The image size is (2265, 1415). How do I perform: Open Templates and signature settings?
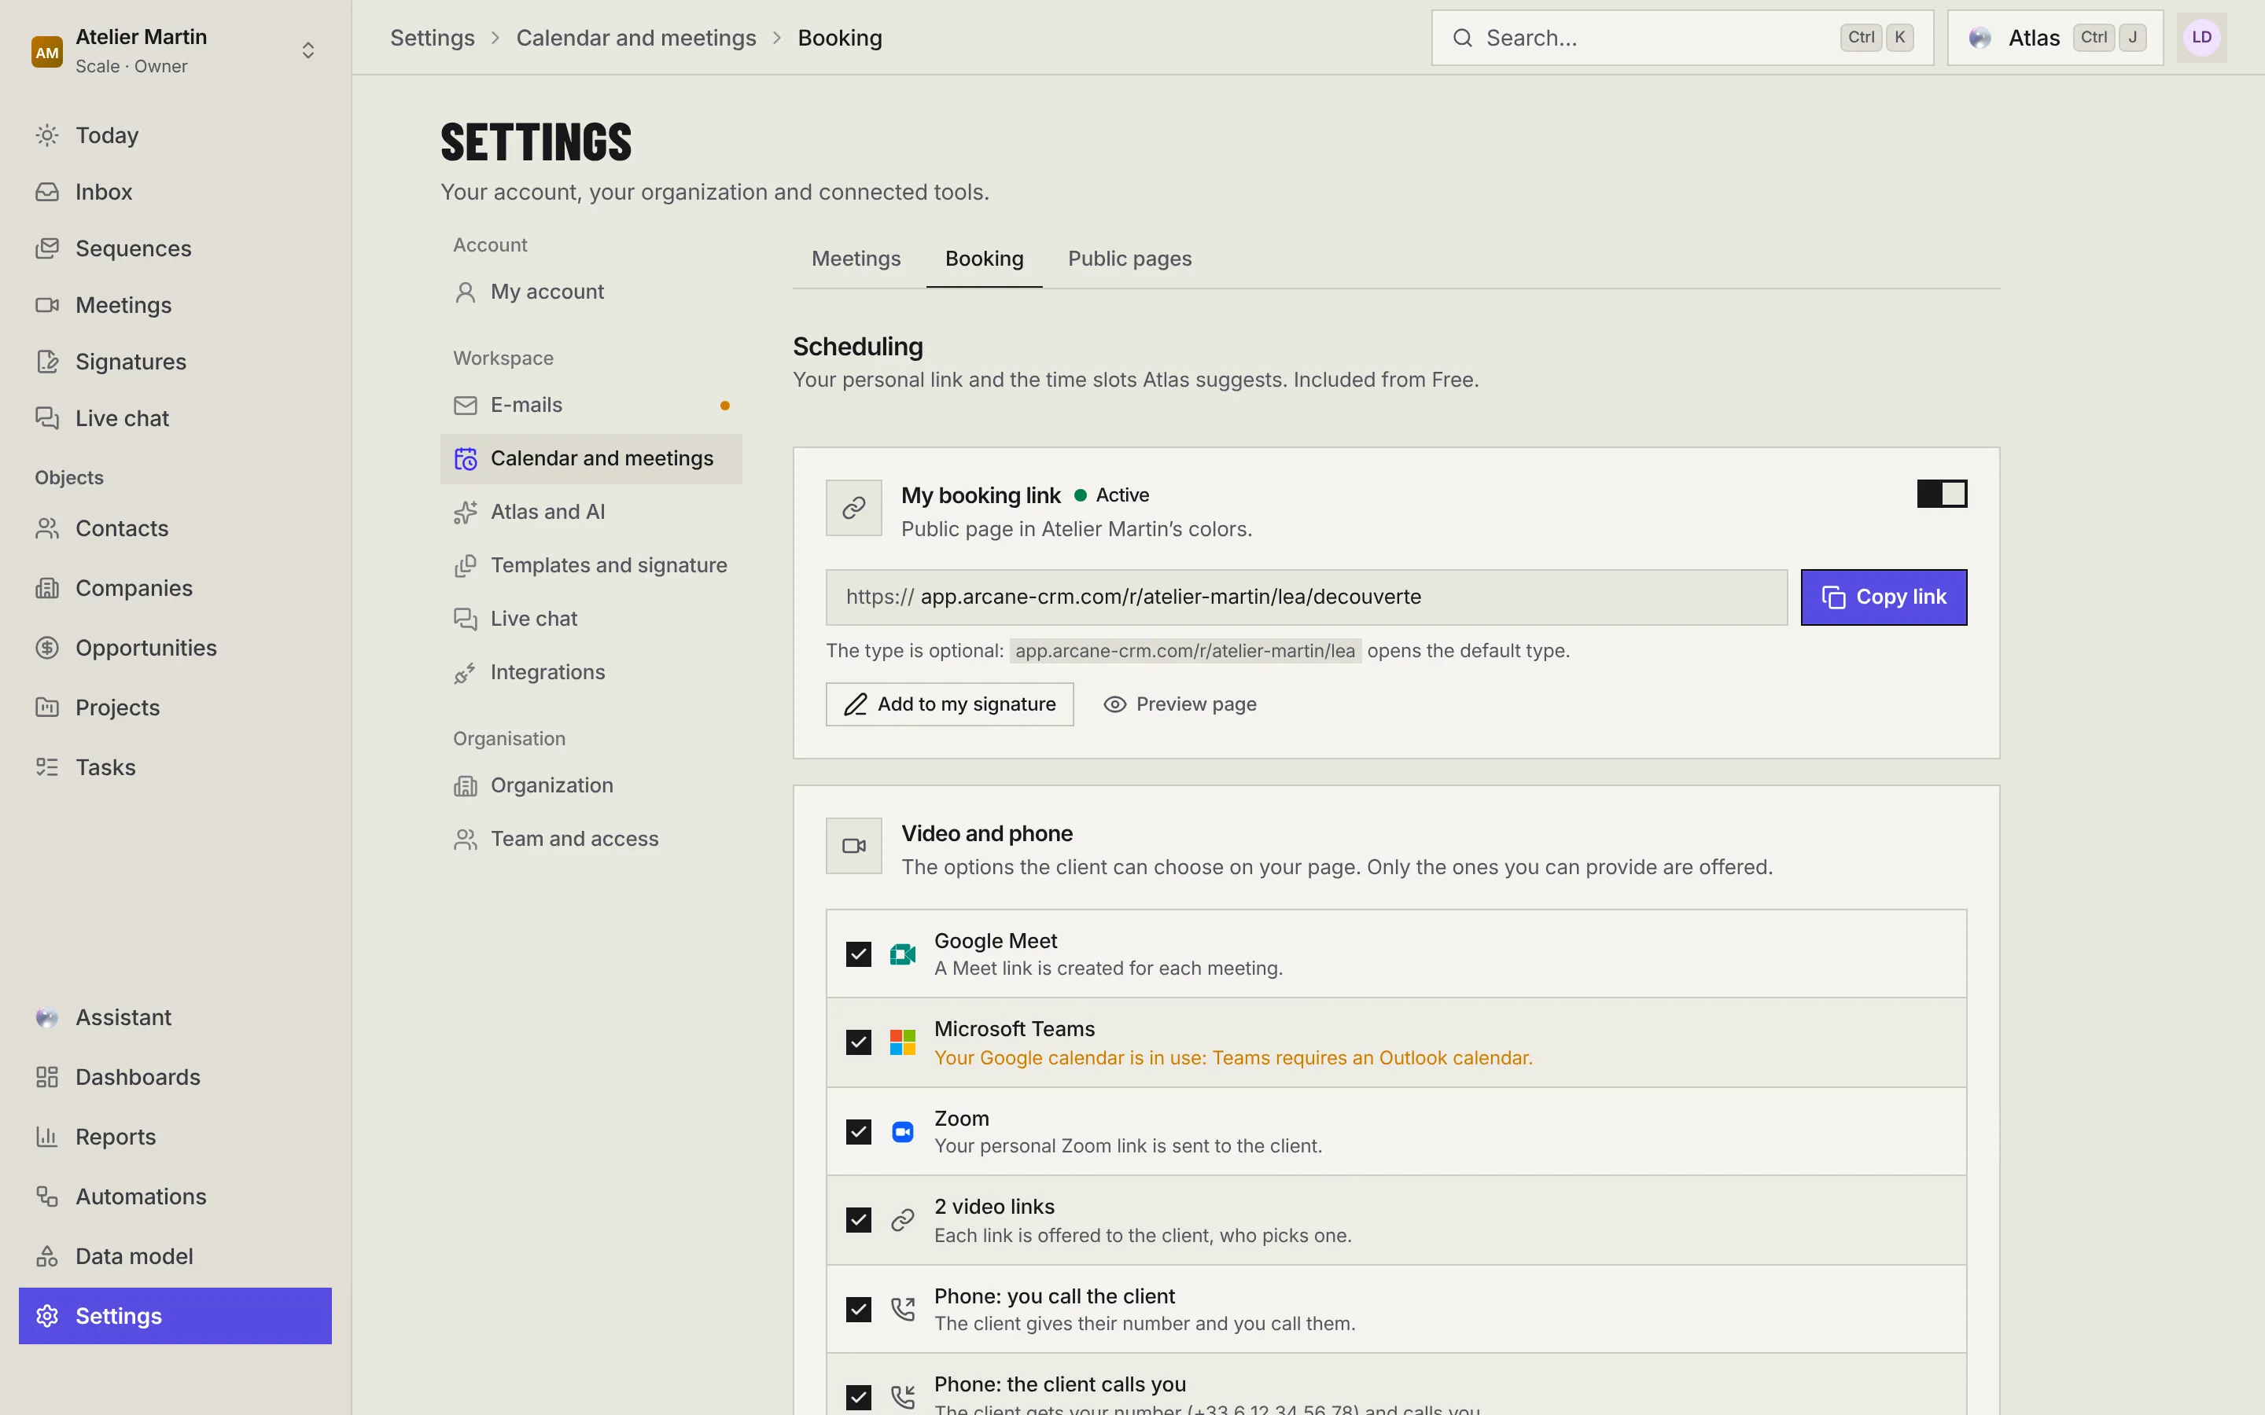point(591,565)
